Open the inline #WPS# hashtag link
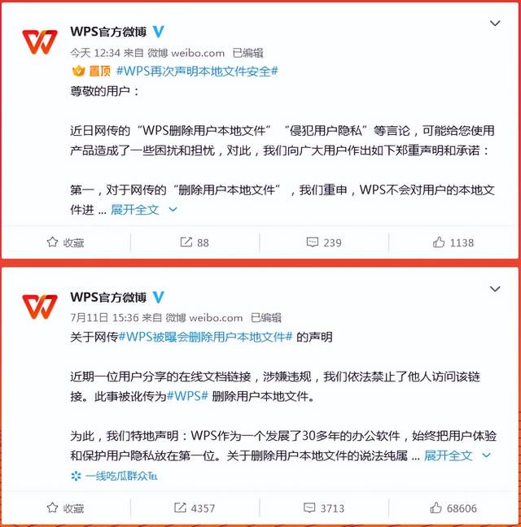 [x=187, y=396]
